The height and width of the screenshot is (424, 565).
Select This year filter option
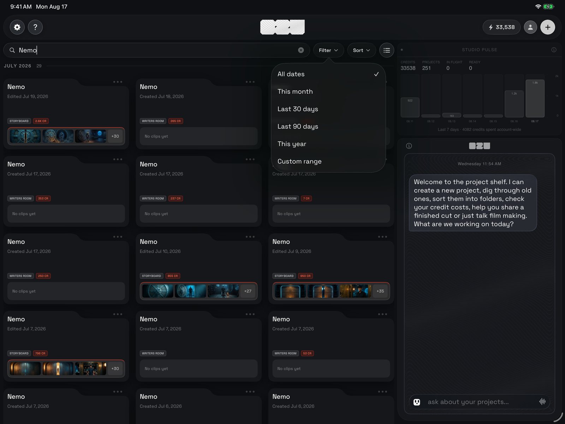[x=328, y=144]
